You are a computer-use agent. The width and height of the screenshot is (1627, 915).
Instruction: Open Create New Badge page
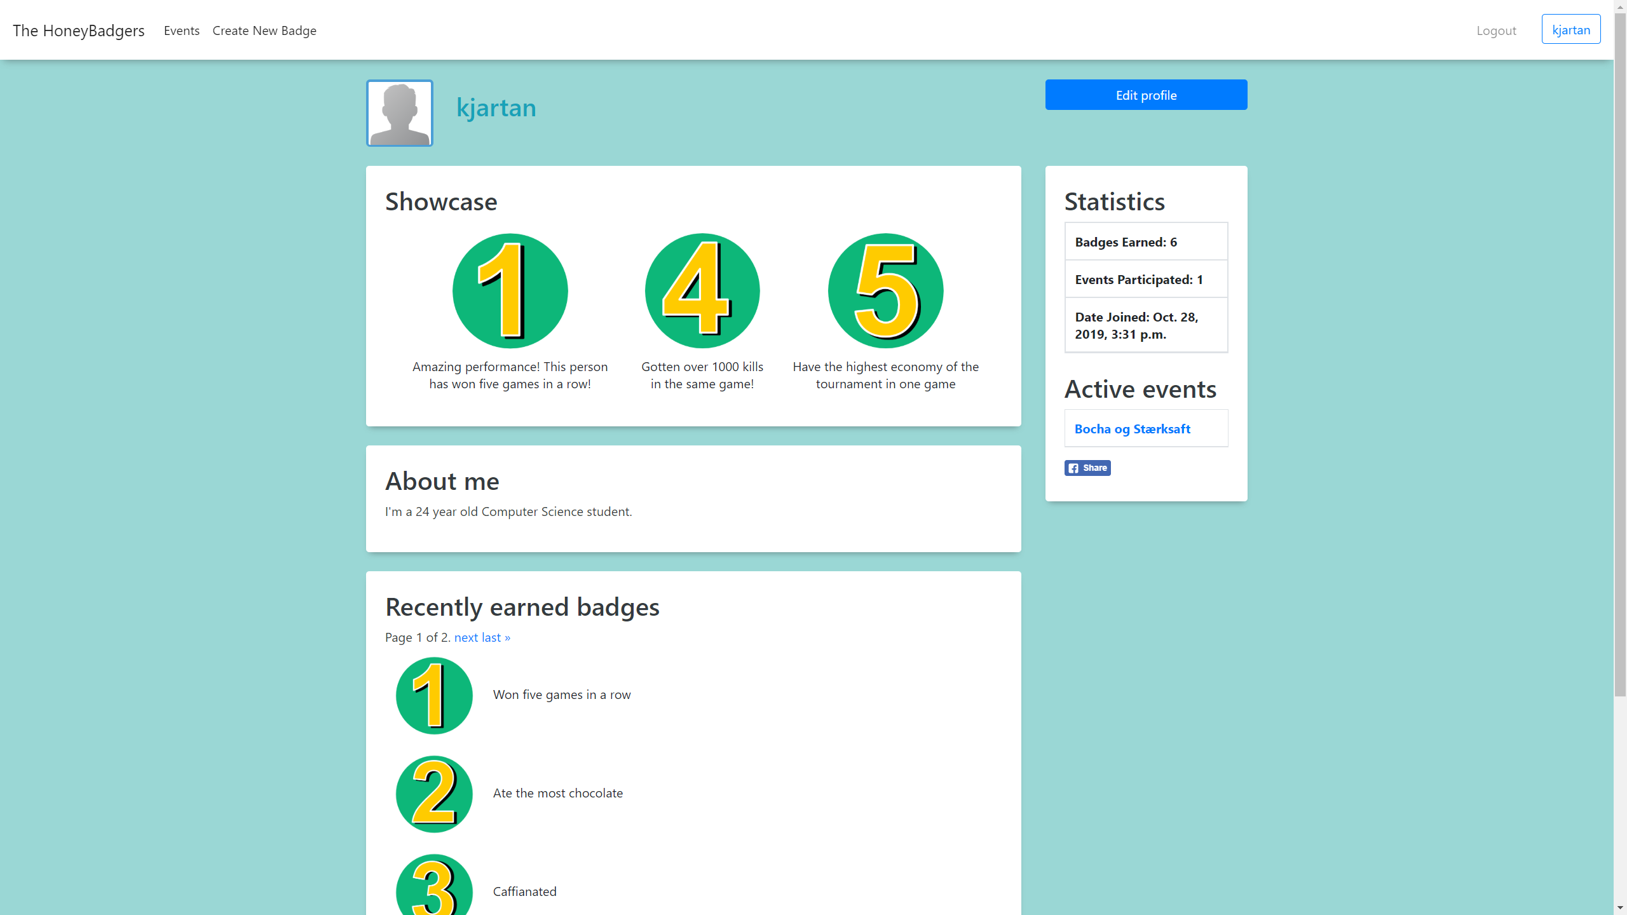pyautogui.click(x=264, y=30)
